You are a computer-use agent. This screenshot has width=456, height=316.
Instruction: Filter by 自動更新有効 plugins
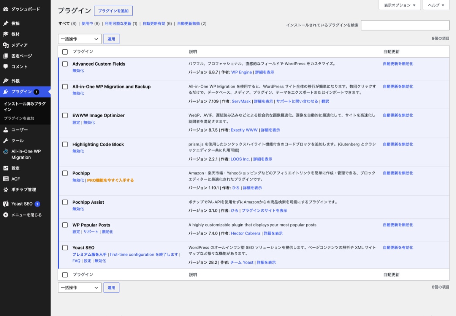click(154, 24)
